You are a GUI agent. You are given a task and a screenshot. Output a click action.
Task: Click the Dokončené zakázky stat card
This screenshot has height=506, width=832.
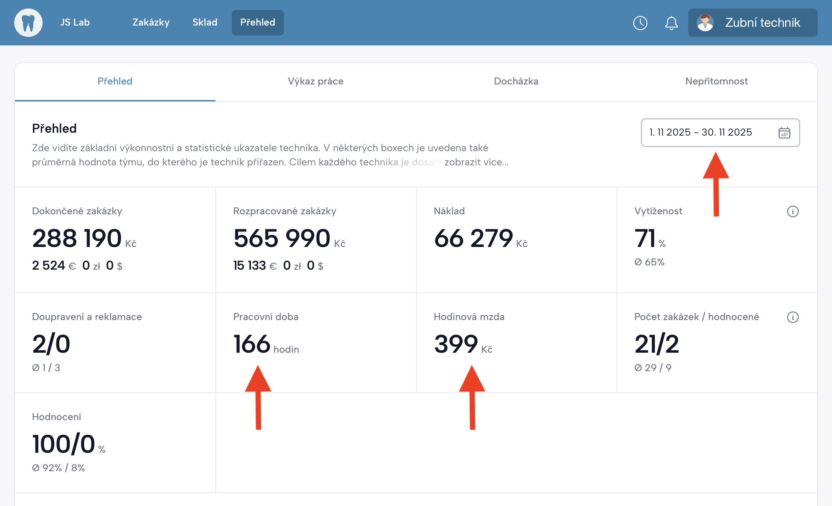click(x=115, y=240)
